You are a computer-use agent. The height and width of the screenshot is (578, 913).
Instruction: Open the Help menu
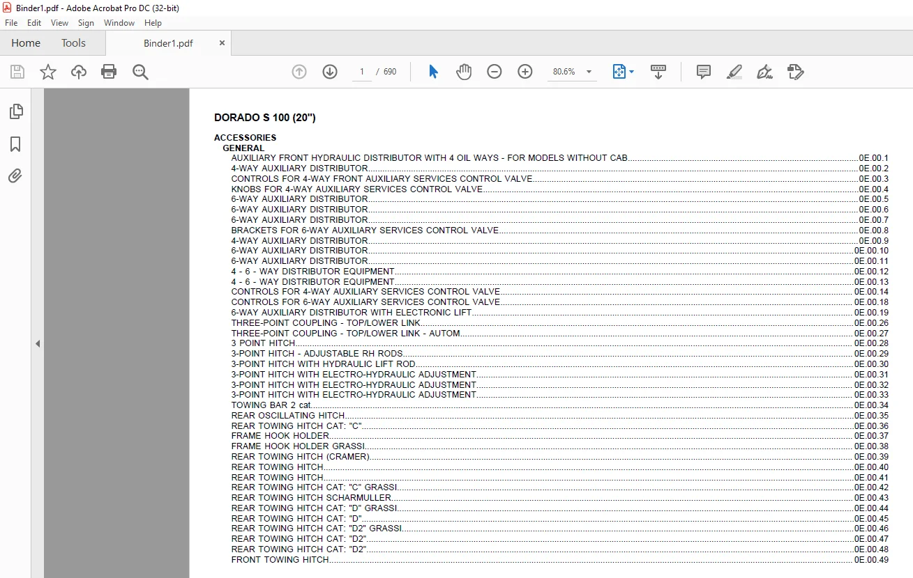pos(153,23)
